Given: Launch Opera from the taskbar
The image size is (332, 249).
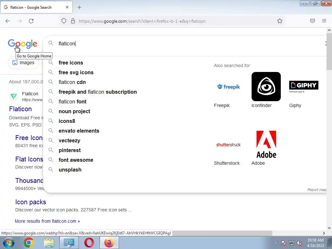Looking at the screenshot, I should [89, 243].
